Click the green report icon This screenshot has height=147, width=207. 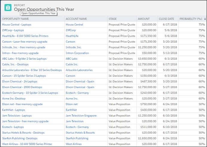click(x=8, y=7)
